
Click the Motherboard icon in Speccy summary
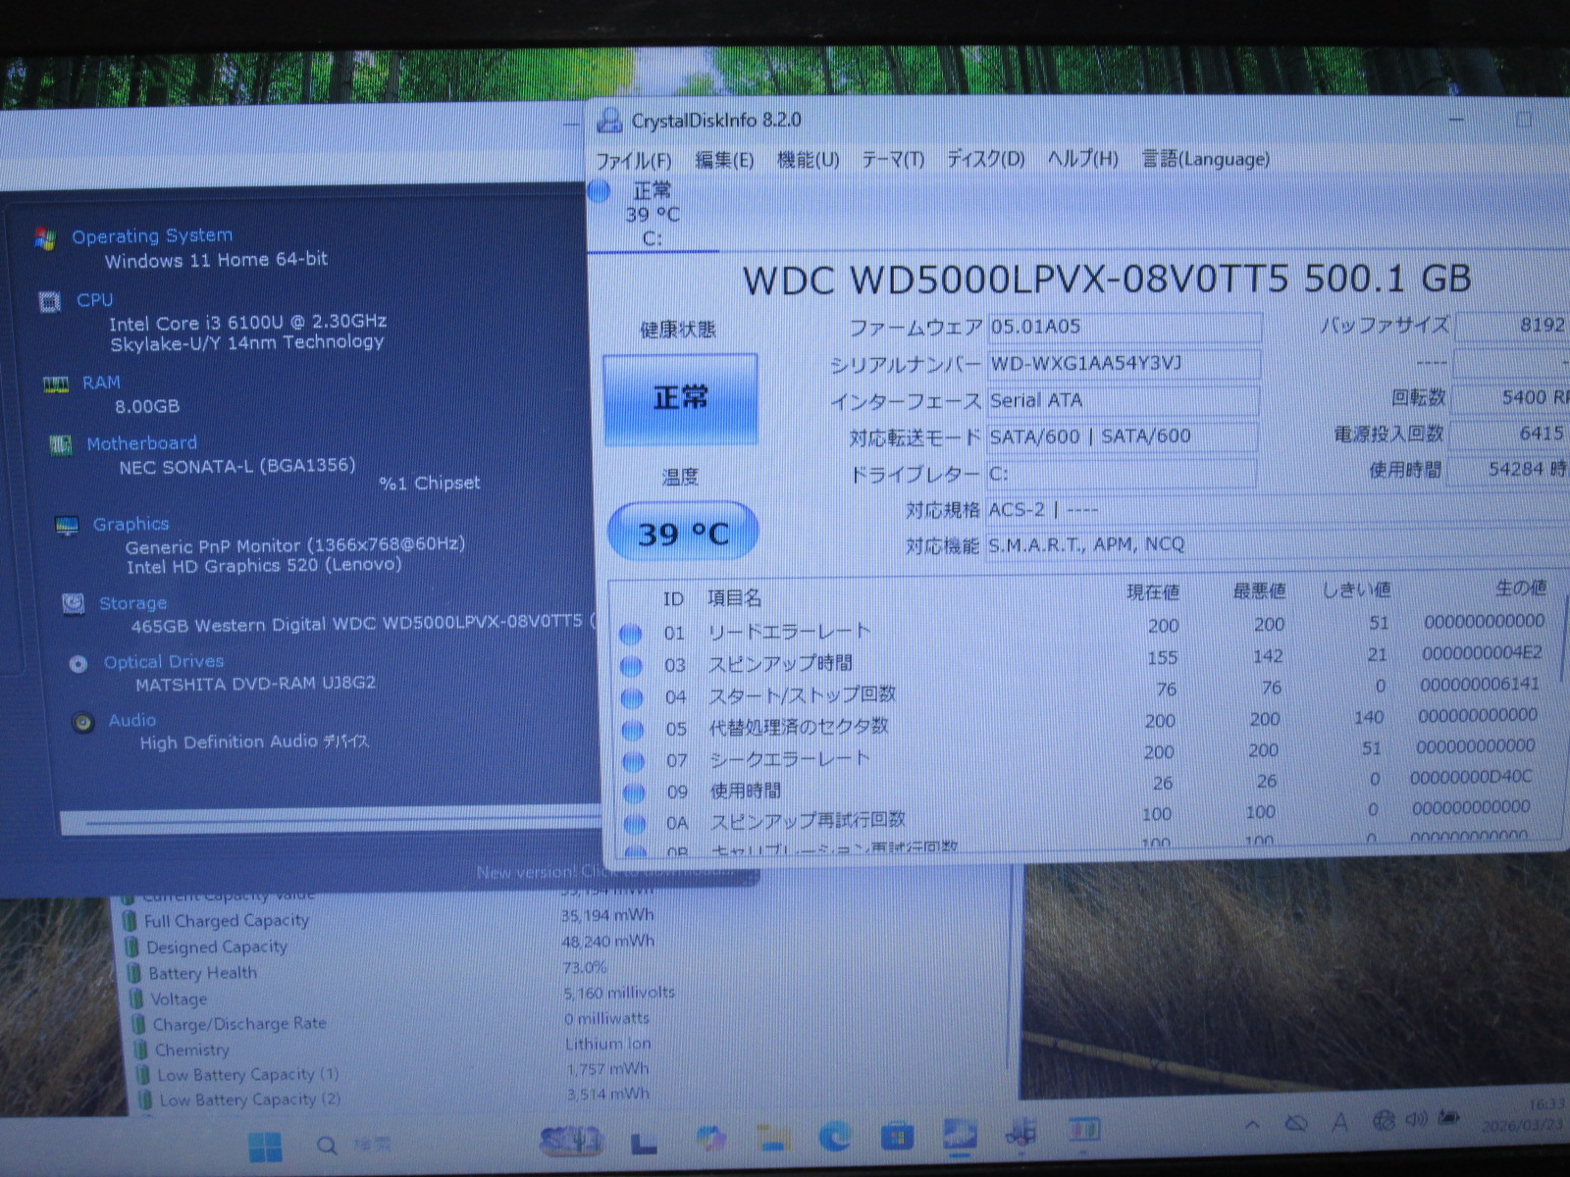61,445
